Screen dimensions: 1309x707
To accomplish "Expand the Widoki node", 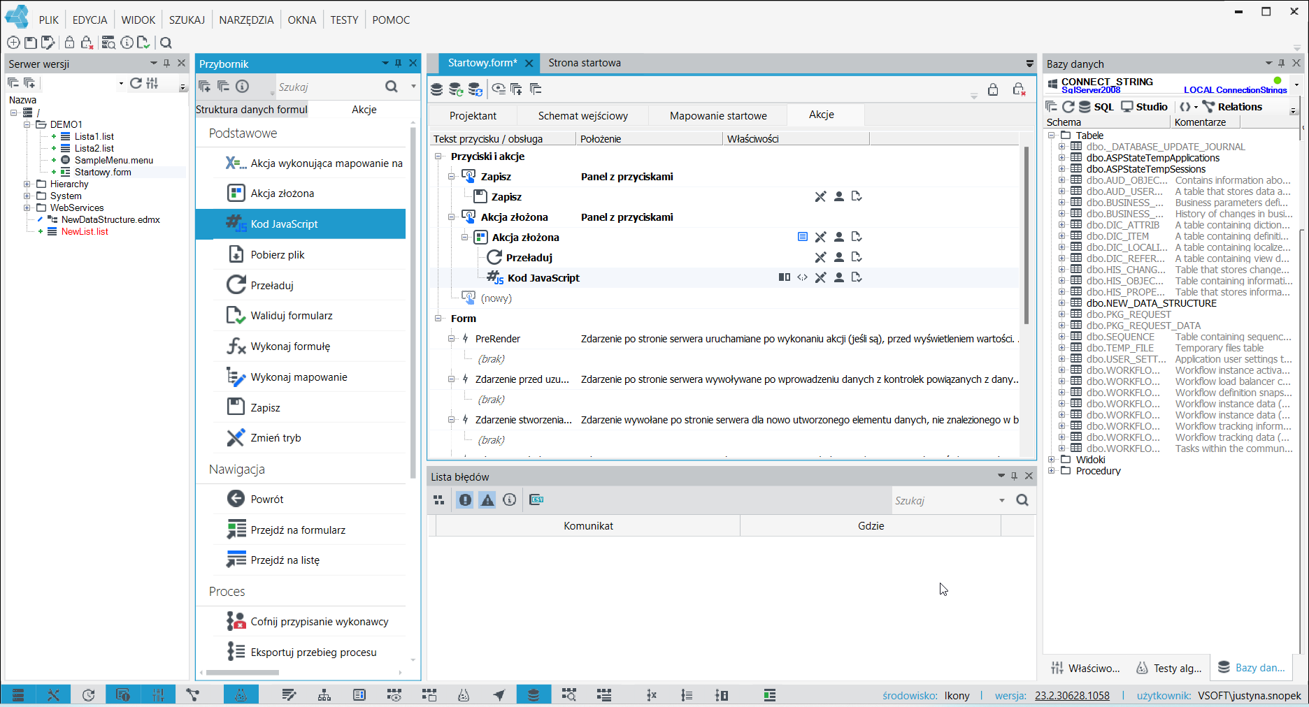I will (1051, 460).
